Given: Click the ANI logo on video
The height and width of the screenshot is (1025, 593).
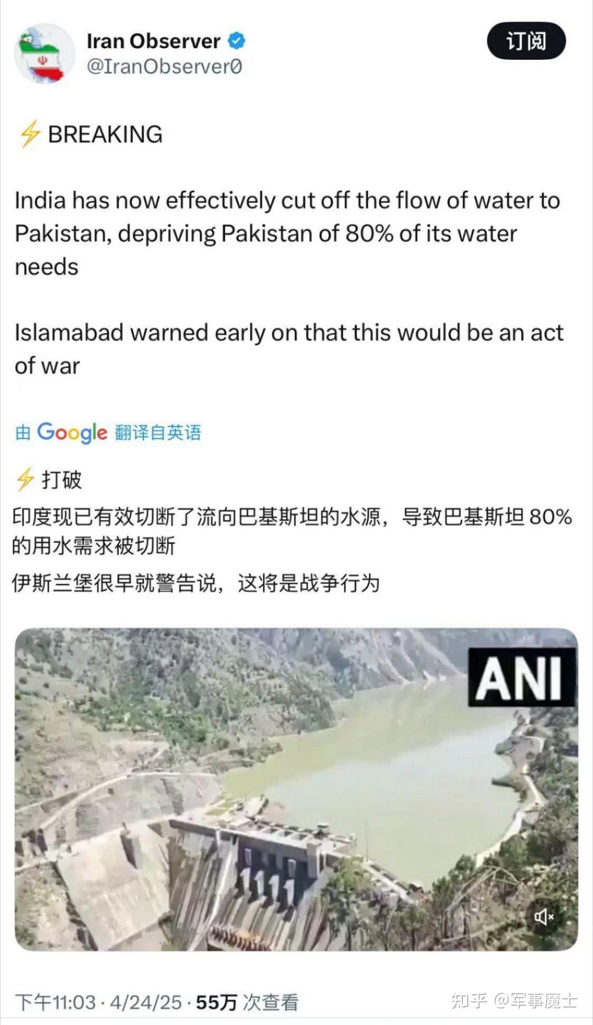Looking at the screenshot, I should [521, 677].
